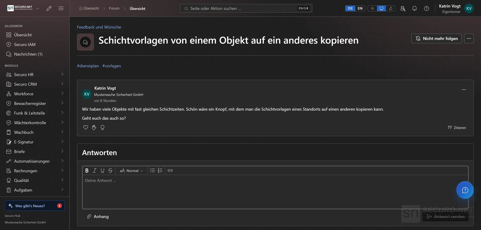Toggle the sidebar hamburger menu
The image size is (481, 230).
(61, 8)
